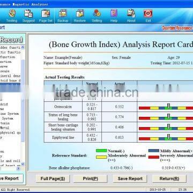The image size is (193, 193).
Task: Click the 'Status of long bone healing' cell
Action: click(63, 117)
